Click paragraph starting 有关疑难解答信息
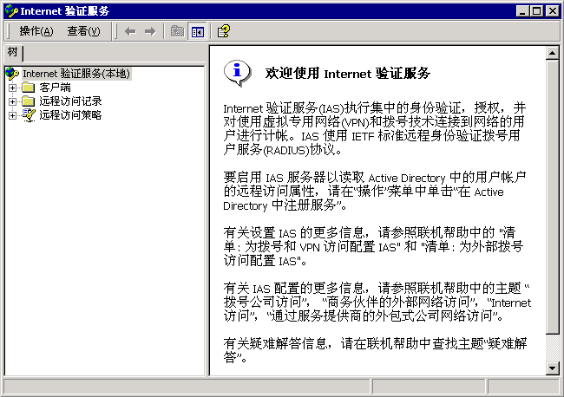The image size is (564, 397). (x=375, y=350)
